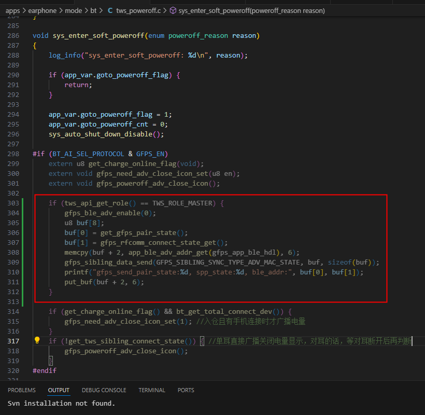Place cursor on 'sys_auto_shut_down_disable' on line 296

[x=101, y=134]
